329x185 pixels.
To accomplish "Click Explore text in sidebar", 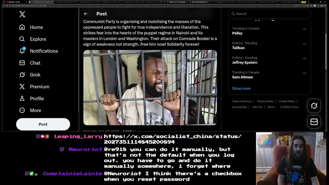I will tap(38, 39).
